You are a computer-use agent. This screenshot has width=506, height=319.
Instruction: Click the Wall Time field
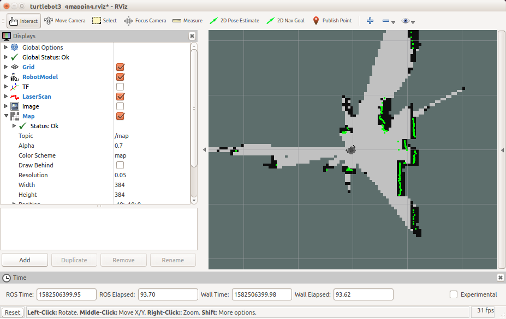click(261, 294)
